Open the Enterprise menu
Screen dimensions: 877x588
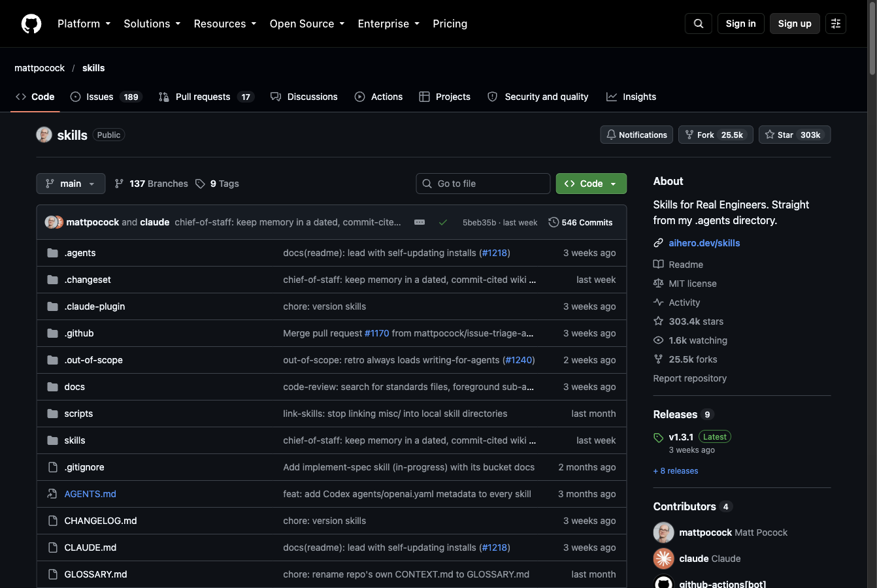[389, 24]
